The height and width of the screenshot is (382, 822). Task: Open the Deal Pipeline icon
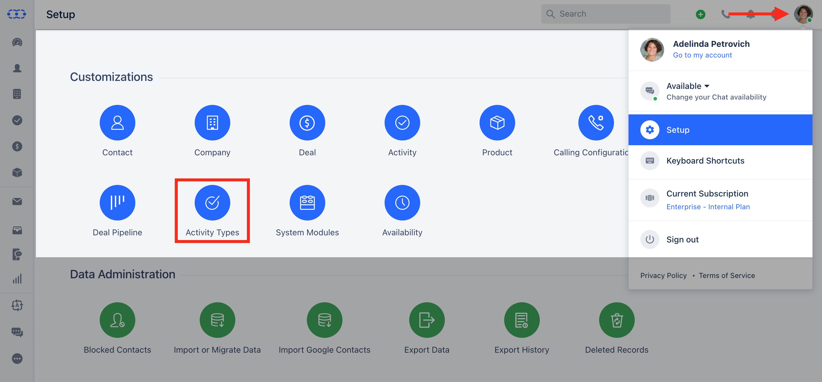(x=118, y=203)
